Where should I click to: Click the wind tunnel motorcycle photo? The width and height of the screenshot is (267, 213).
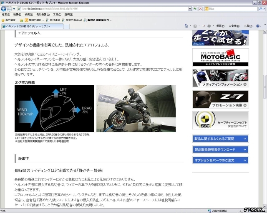[136, 109]
